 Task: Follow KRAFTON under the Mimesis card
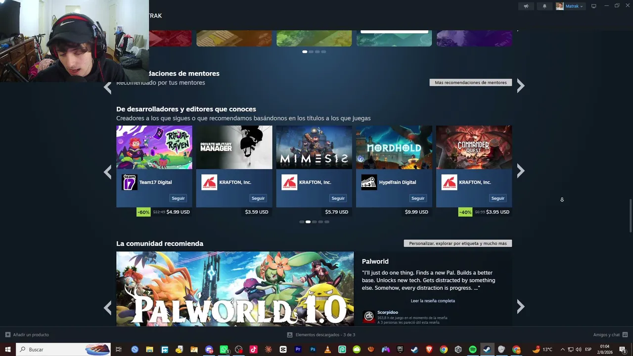(338, 198)
